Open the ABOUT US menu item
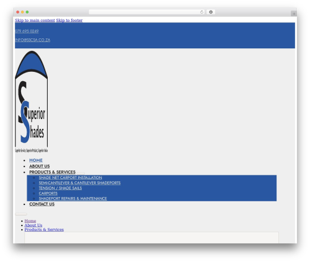This screenshot has width=310, height=262. 40,166
